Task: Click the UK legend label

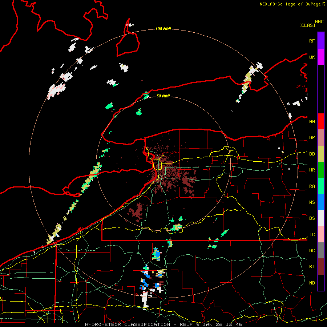Action: [312, 57]
